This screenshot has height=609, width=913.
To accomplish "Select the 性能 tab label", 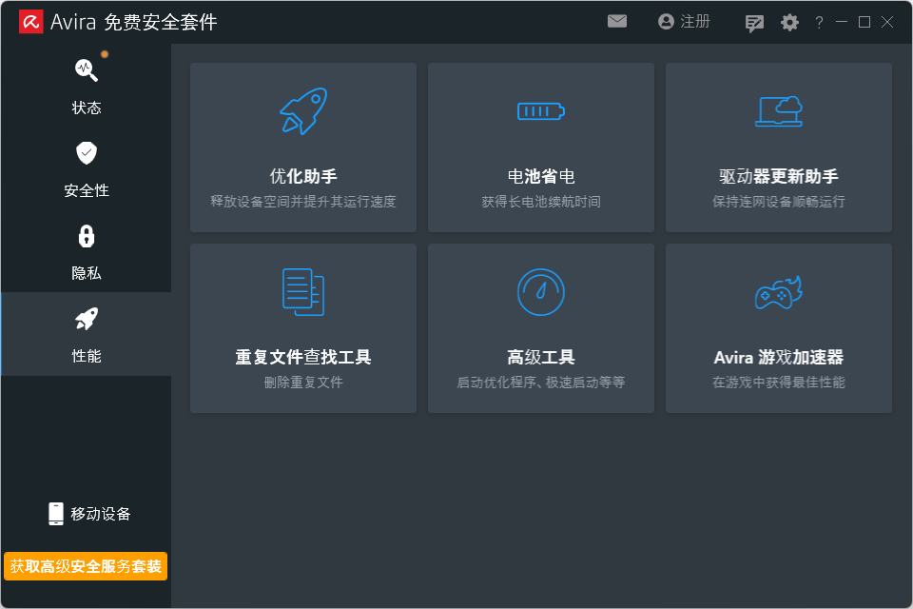I will pyautogui.click(x=87, y=356).
